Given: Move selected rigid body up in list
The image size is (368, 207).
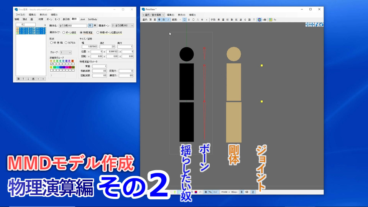Looking at the screenshot, I should pyautogui.click(x=23, y=79).
